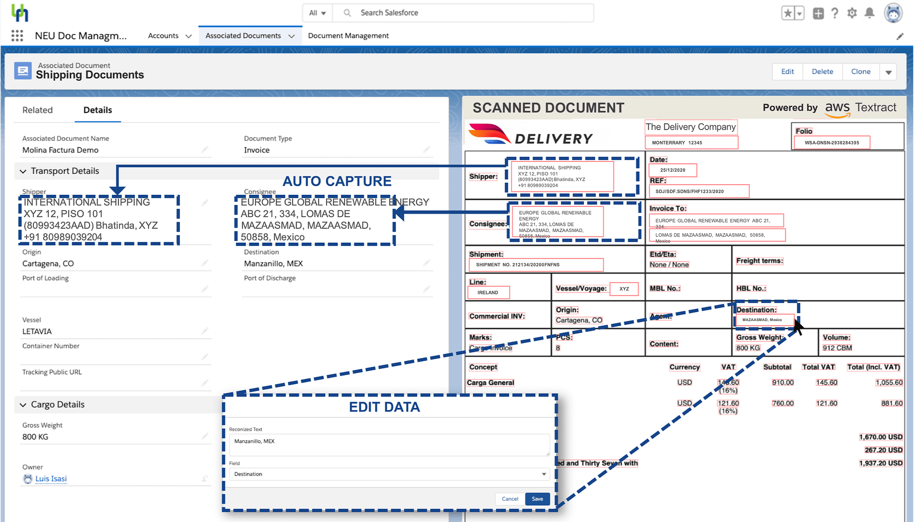Click Save in the Edit Data dialog
This screenshot has height=522, width=914.
point(537,499)
